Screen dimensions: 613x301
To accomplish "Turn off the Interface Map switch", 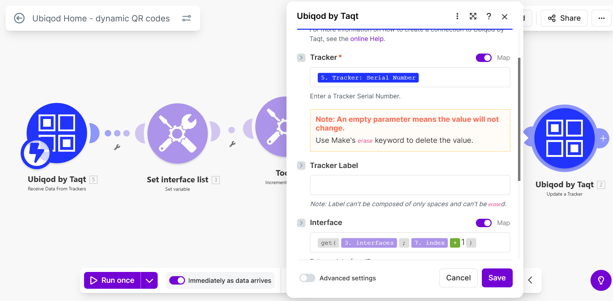I will [x=484, y=223].
